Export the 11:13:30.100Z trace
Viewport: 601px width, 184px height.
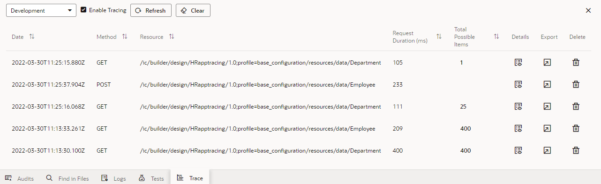click(547, 150)
